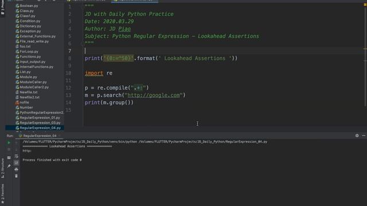Select Functions.py file

point(30,57)
